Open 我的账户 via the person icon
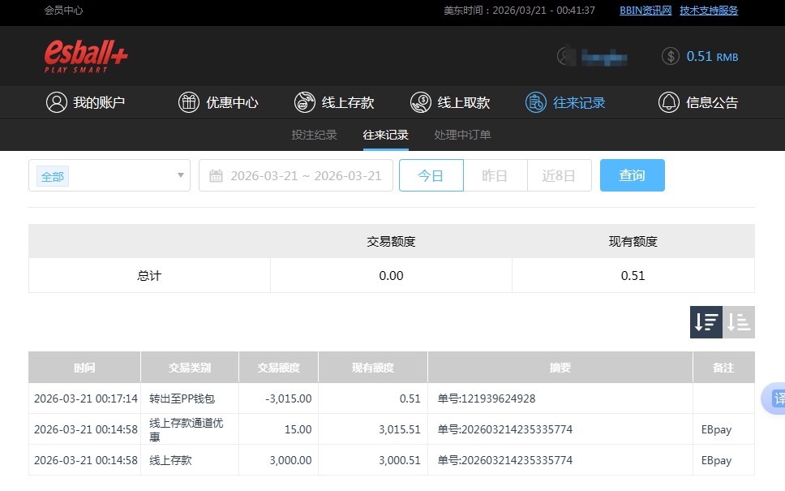This screenshot has width=785, height=491. coord(55,102)
